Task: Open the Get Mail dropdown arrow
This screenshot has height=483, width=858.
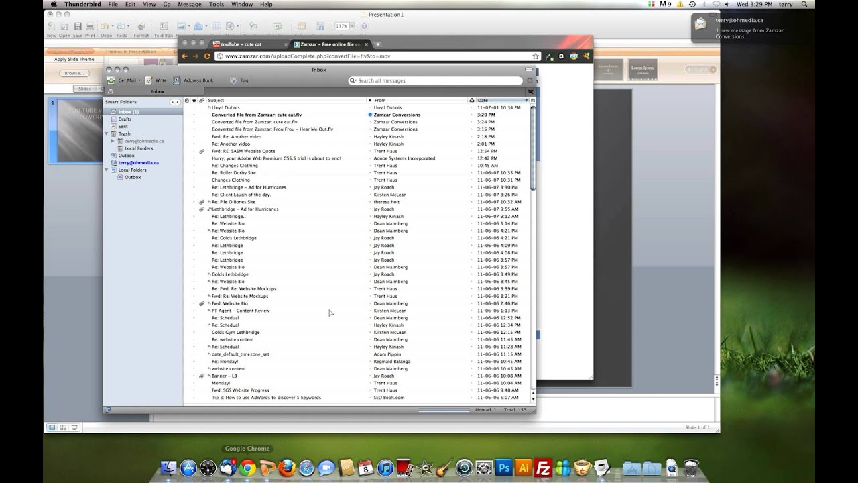Action: pos(139,80)
